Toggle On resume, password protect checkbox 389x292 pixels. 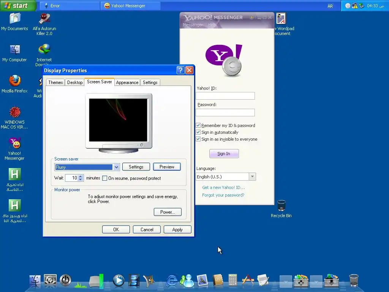point(105,178)
